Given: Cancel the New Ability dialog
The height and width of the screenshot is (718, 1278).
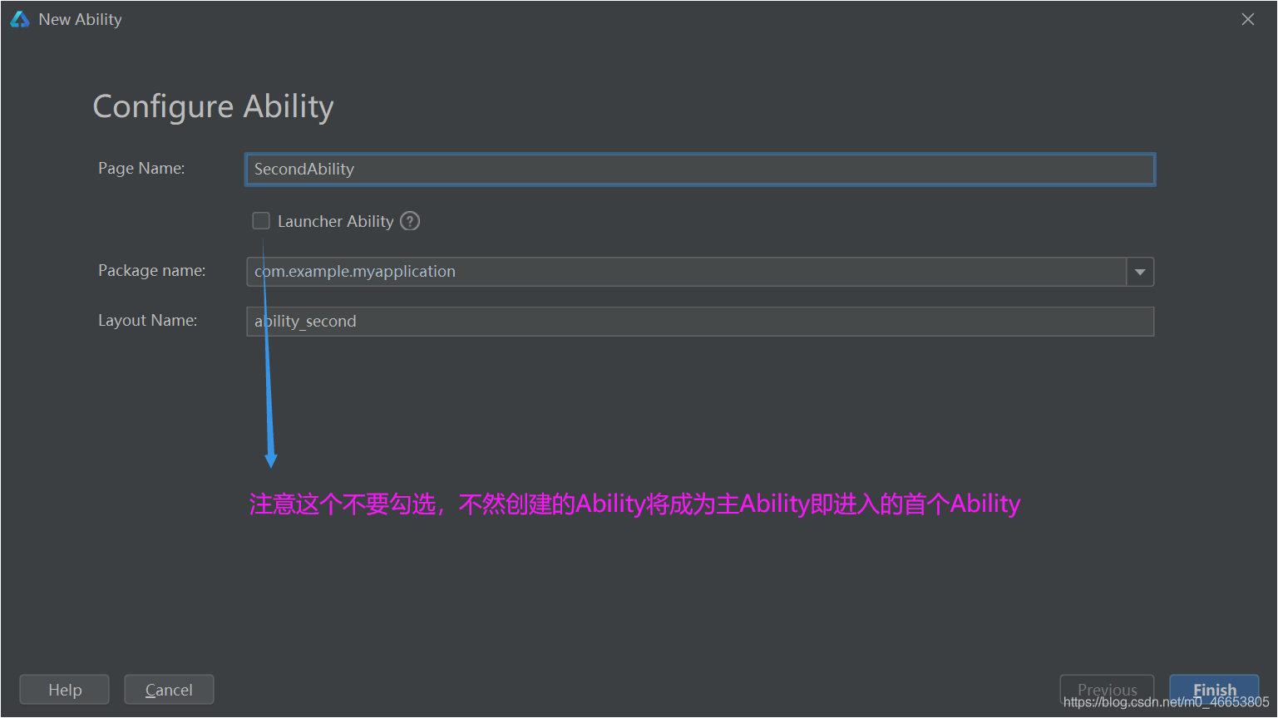Looking at the screenshot, I should [169, 689].
